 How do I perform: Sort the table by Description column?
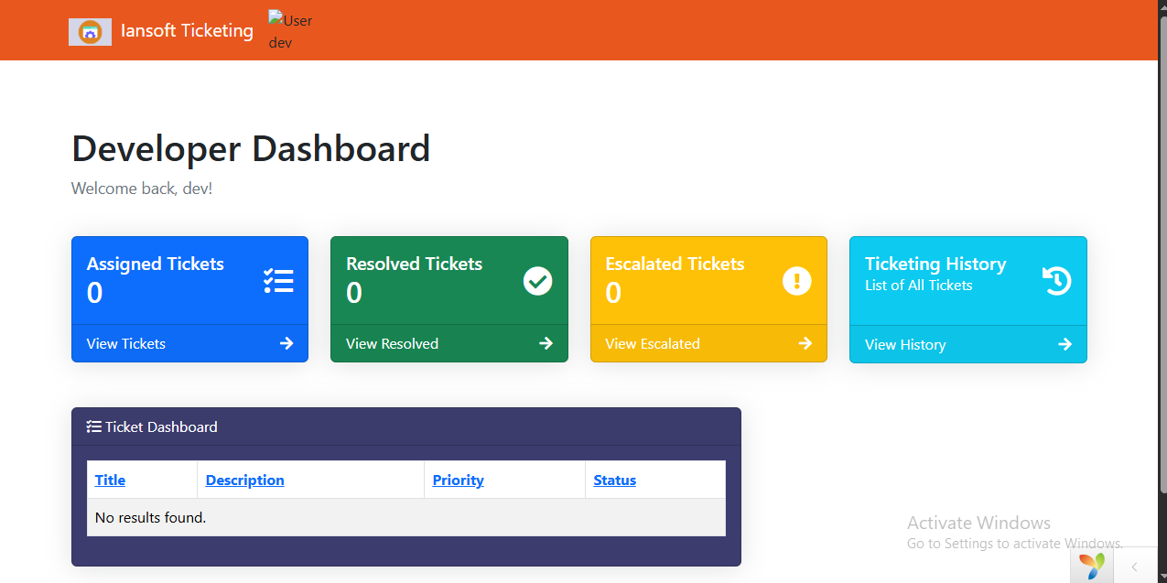tap(244, 480)
